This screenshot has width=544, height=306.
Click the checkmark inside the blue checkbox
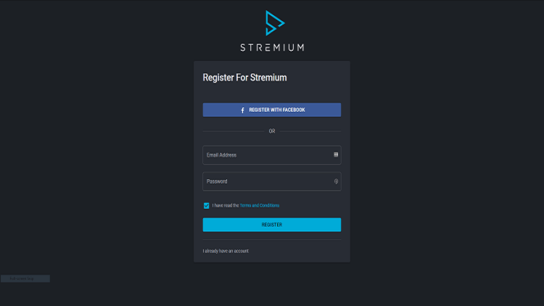click(207, 206)
